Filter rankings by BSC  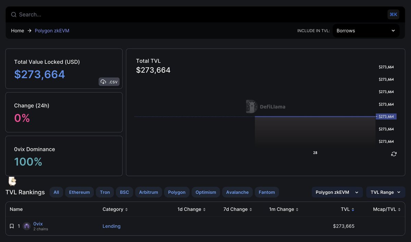click(124, 192)
